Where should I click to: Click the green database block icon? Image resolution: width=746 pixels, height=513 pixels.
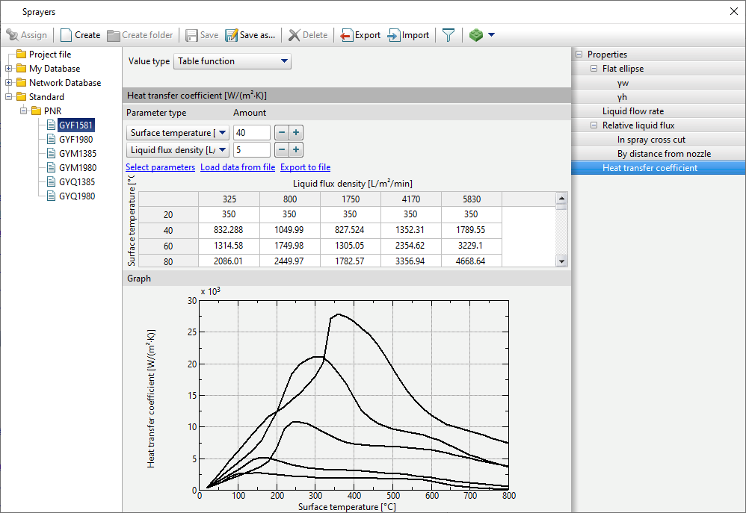coord(476,35)
